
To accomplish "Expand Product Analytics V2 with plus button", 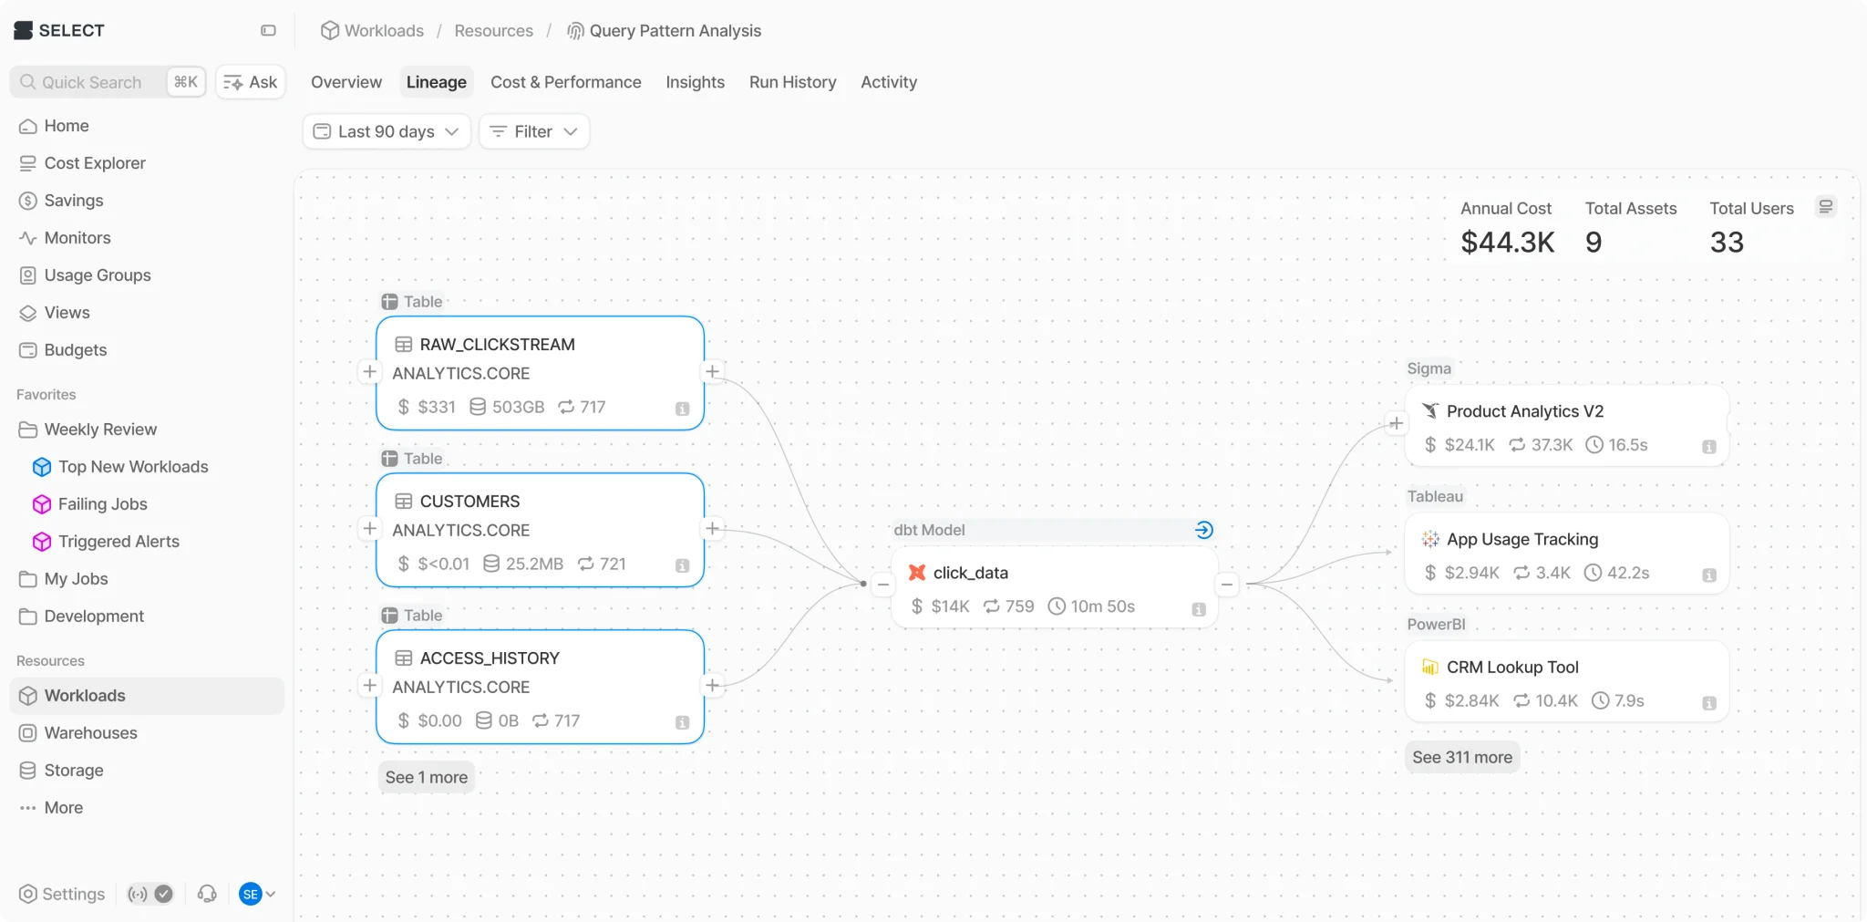I will click(x=1396, y=423).
